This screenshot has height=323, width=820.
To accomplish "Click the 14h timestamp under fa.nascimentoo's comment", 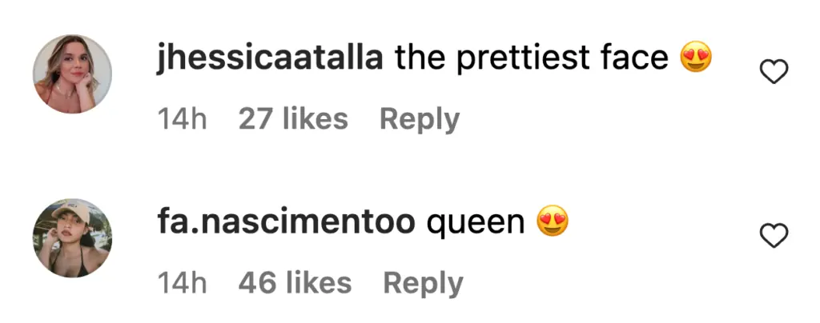I will pos(181,283).
